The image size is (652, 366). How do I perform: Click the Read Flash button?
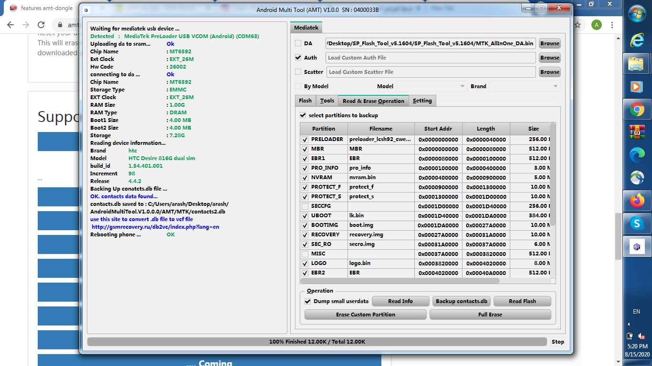pyautogui.click(x=522, y=301)
